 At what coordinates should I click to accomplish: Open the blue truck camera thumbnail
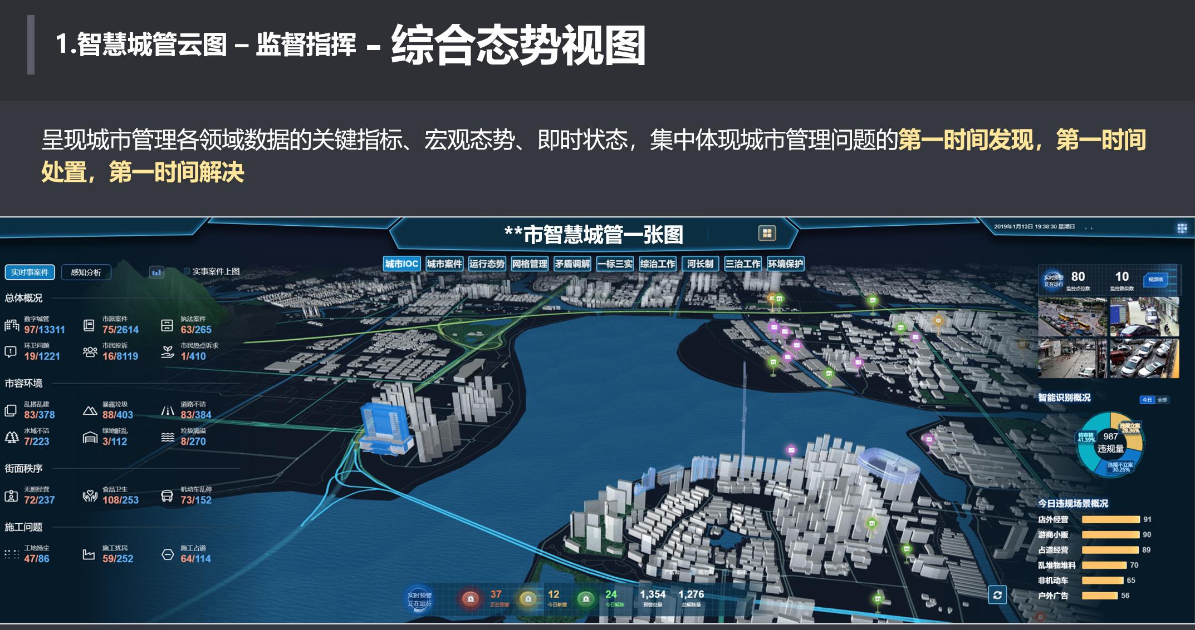click(1144, 316)
